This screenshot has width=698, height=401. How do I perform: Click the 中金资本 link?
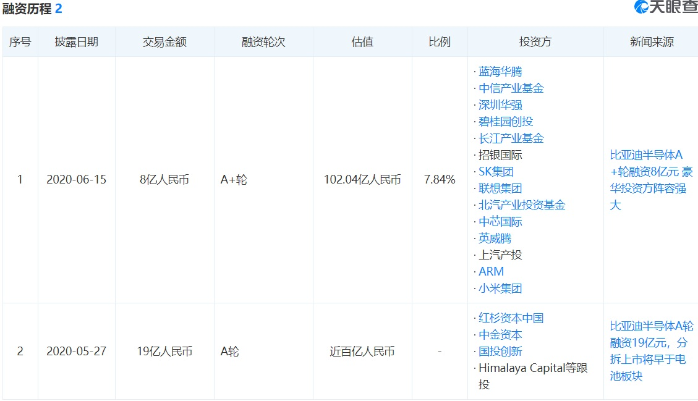500,335
